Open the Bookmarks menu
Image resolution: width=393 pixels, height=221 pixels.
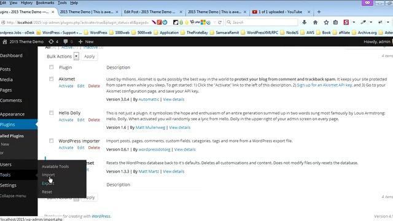[x=45, y=2]
